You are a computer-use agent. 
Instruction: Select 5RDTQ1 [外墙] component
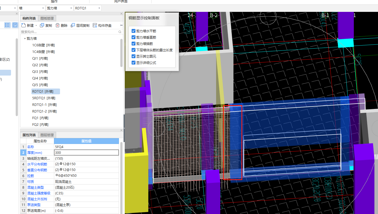[x=44, y=98]
